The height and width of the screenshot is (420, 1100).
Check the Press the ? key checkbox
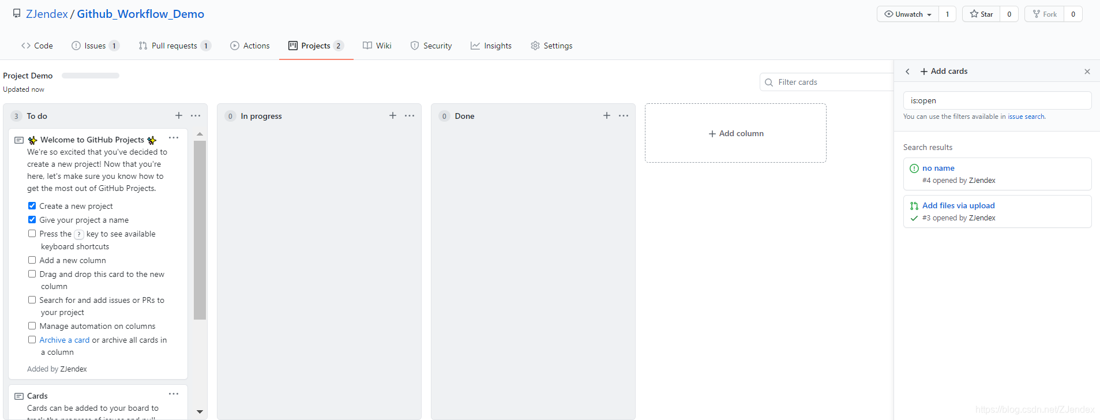[32, 233]
